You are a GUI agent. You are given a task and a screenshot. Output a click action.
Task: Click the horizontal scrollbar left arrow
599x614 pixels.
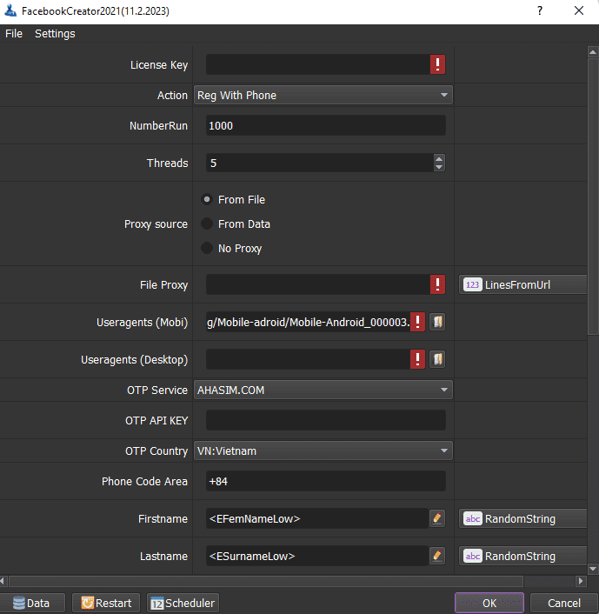(x=3, y=581)
